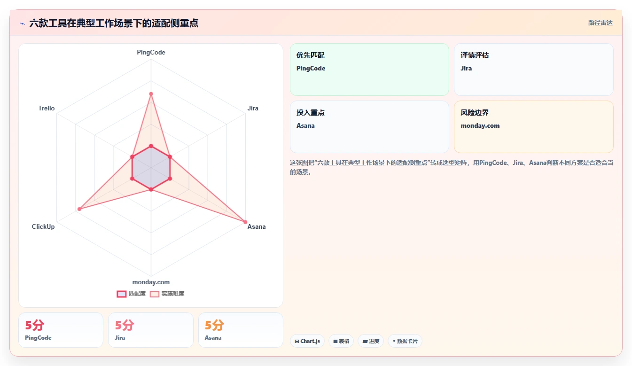This screenshot has height=366, width=632.
Task: Open the 优先匹配 PingCode card
Action: (x=370, y=70)
